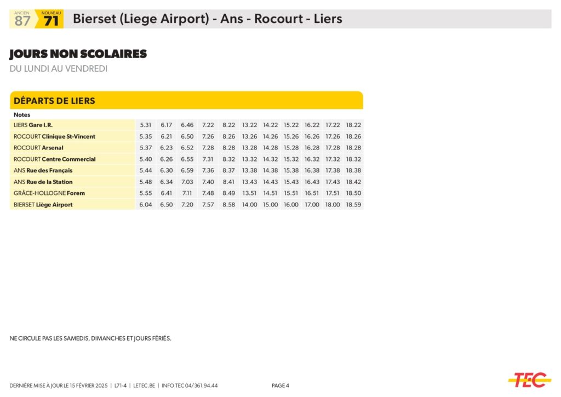Click the route title Bierset - Ans - Rocourt - Liers

[x=207, y=19]
